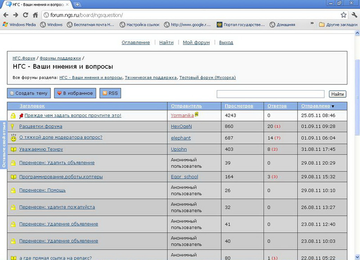The height and width of the screenshot is (260, 360).
Task: Click the moderator badge next to Yormanika
Action: 197,114
